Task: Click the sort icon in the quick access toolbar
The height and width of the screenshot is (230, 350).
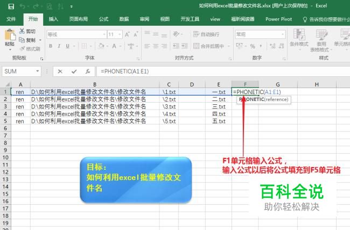Action: click(60, 6)
